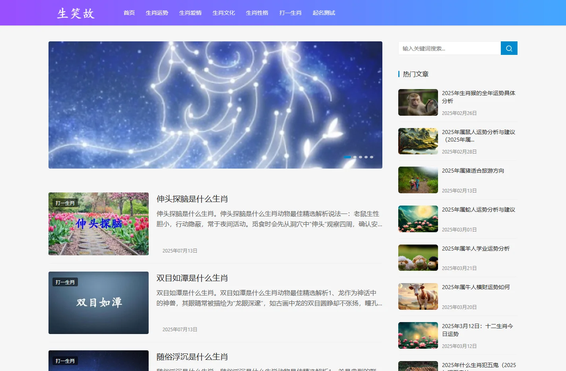
Task: Open 2025年属猪适合旅游方向 article
Action: point(473,171)
